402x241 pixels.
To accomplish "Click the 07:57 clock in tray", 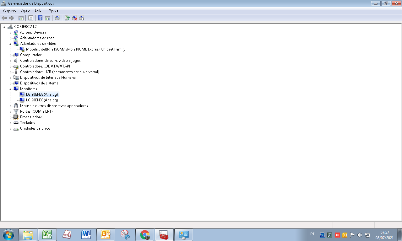I will (385, 233).
